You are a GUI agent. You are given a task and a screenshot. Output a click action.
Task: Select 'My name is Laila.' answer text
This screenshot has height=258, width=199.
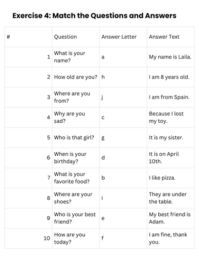click(170, 57)
